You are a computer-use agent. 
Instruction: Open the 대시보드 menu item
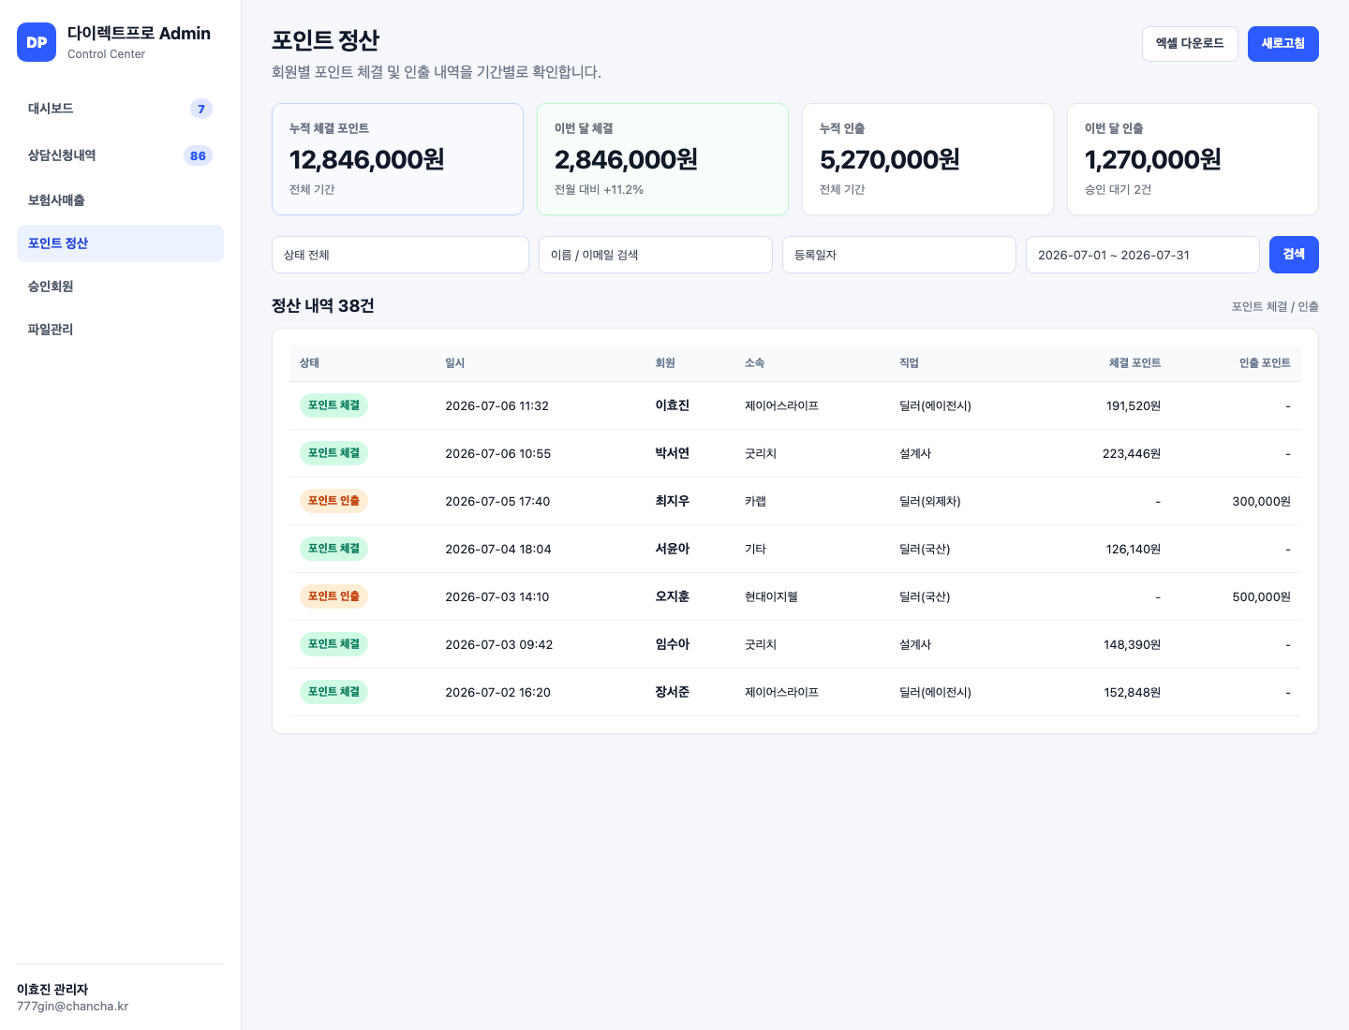[120, 109]
